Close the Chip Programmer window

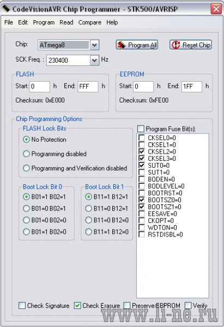click(216, 9)
